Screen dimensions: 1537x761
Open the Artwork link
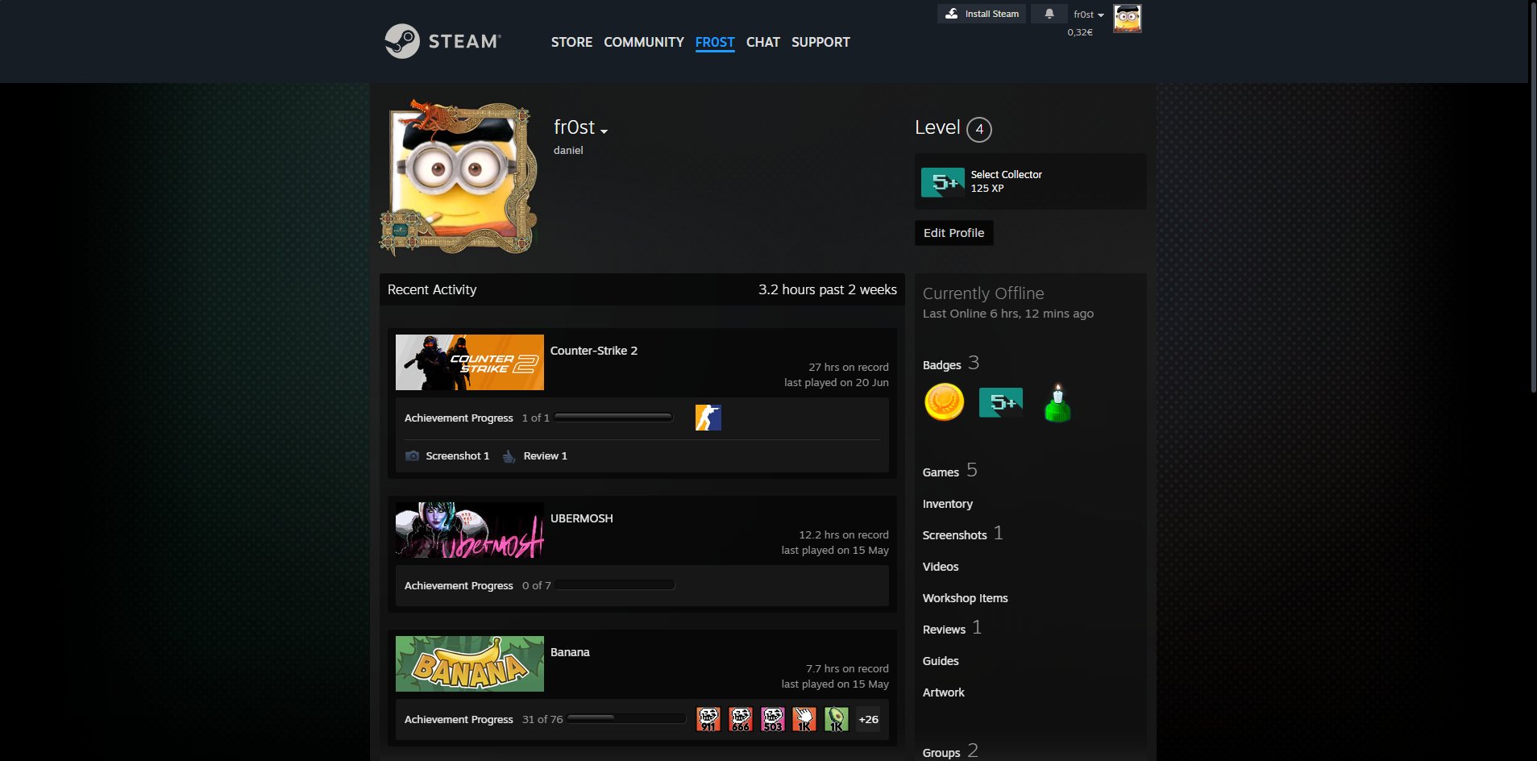coord(944,692)
